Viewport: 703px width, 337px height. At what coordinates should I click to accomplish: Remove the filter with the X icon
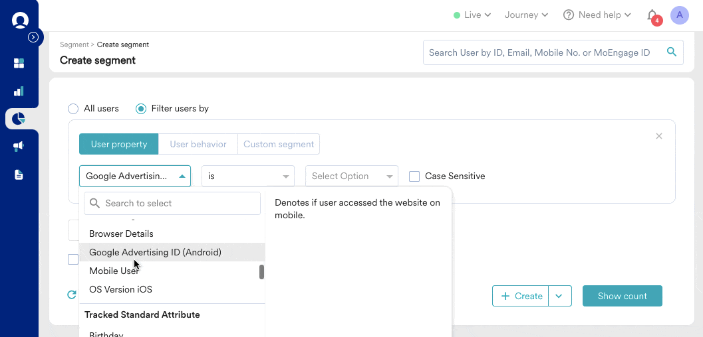[659, 136]
